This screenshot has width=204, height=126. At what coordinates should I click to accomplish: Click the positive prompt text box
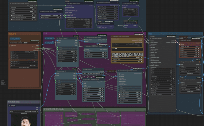coord(127,50)
